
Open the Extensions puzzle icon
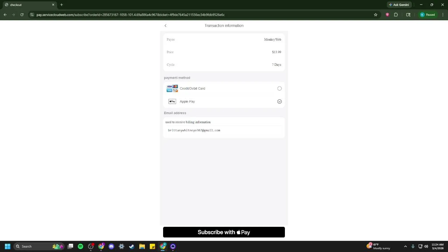click(396, 15)
